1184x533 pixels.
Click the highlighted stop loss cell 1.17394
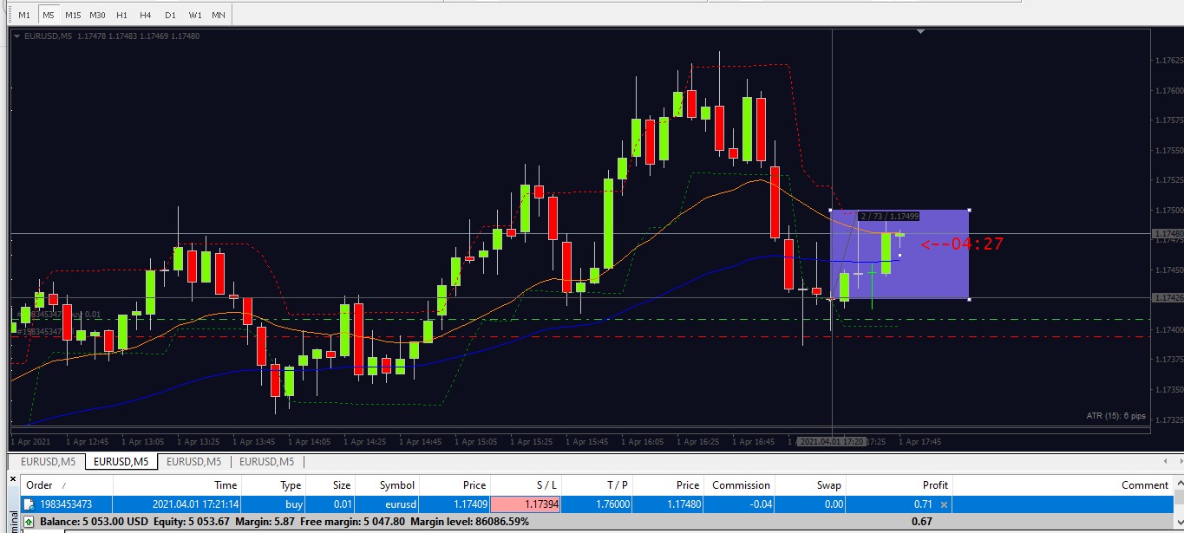coord(526,504)
